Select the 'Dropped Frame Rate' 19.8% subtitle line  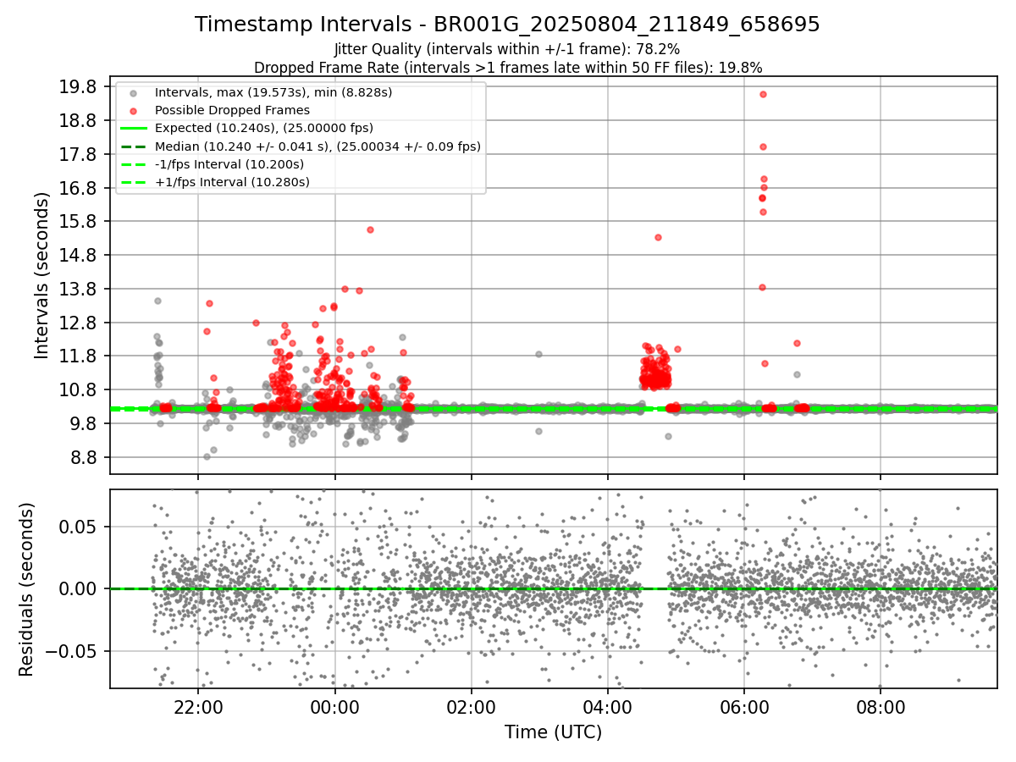(508, 67)
